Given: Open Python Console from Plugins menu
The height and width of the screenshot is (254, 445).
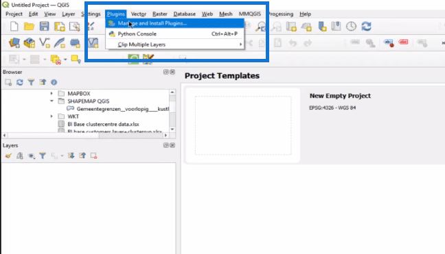Looking at the screenshot, I should pos(175,34).
